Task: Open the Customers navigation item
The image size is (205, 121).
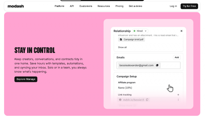Action: [86, 6]
